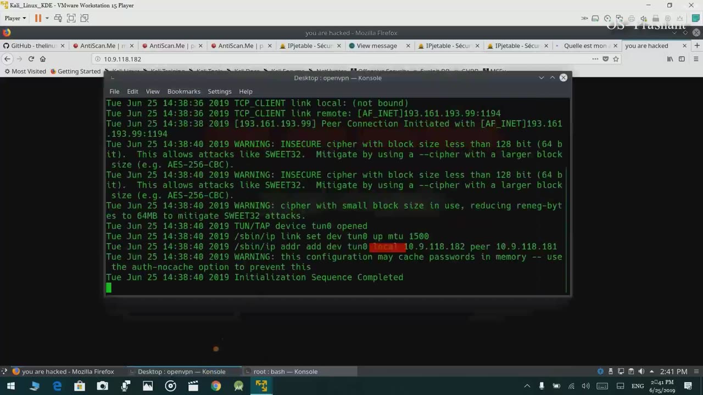Viewport: 703px width, 395px height.
Task: Open Photos app from taskbar
Action: tap(148, 386)
